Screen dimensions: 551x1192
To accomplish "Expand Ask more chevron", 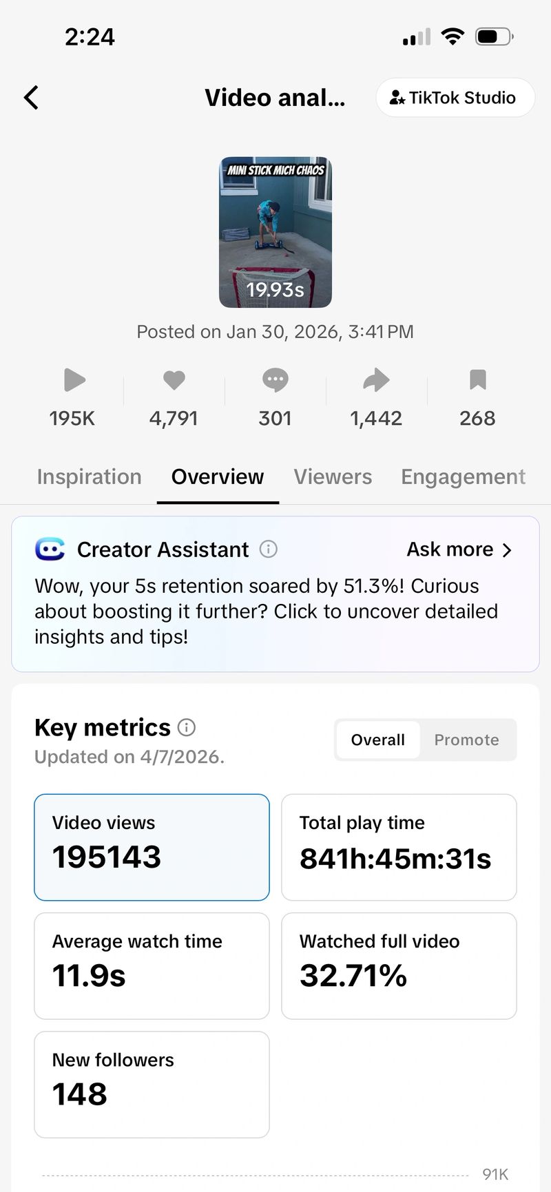I will tap(507, 550).
